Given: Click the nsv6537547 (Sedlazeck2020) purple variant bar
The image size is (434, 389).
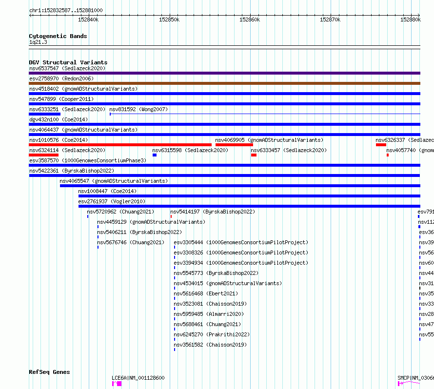Looking at the screenshot, I should [x=224, y=73].
